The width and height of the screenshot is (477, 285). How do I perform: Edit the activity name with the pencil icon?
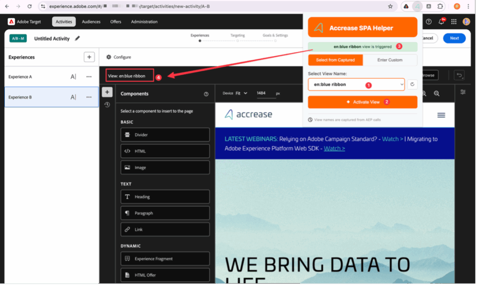coord(77,38)
